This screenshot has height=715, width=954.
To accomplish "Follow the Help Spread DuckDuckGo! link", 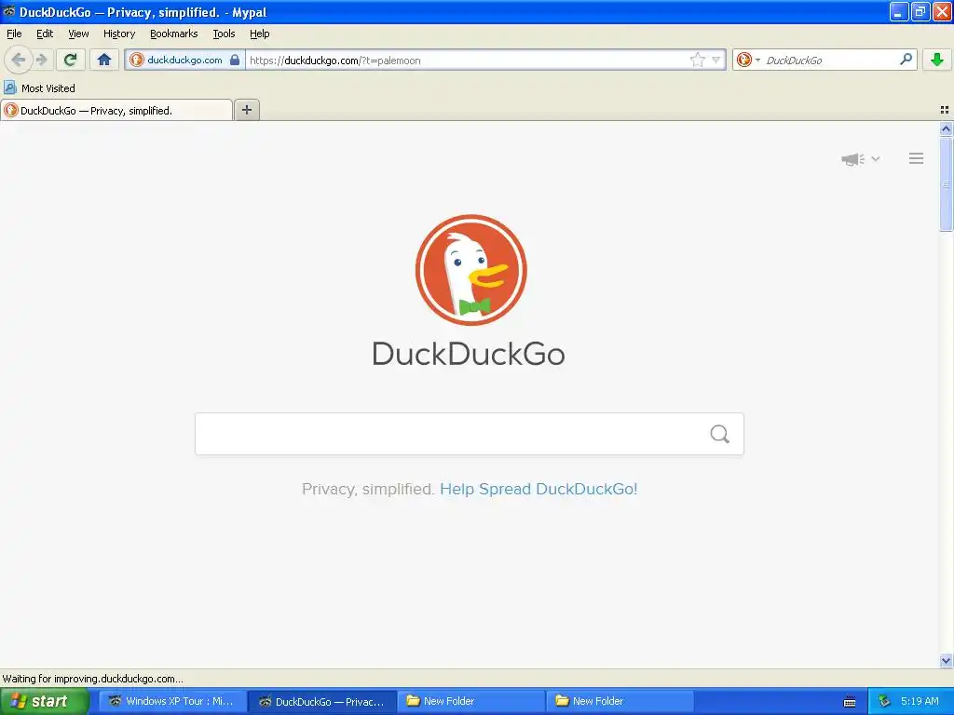I will [538, 489].
